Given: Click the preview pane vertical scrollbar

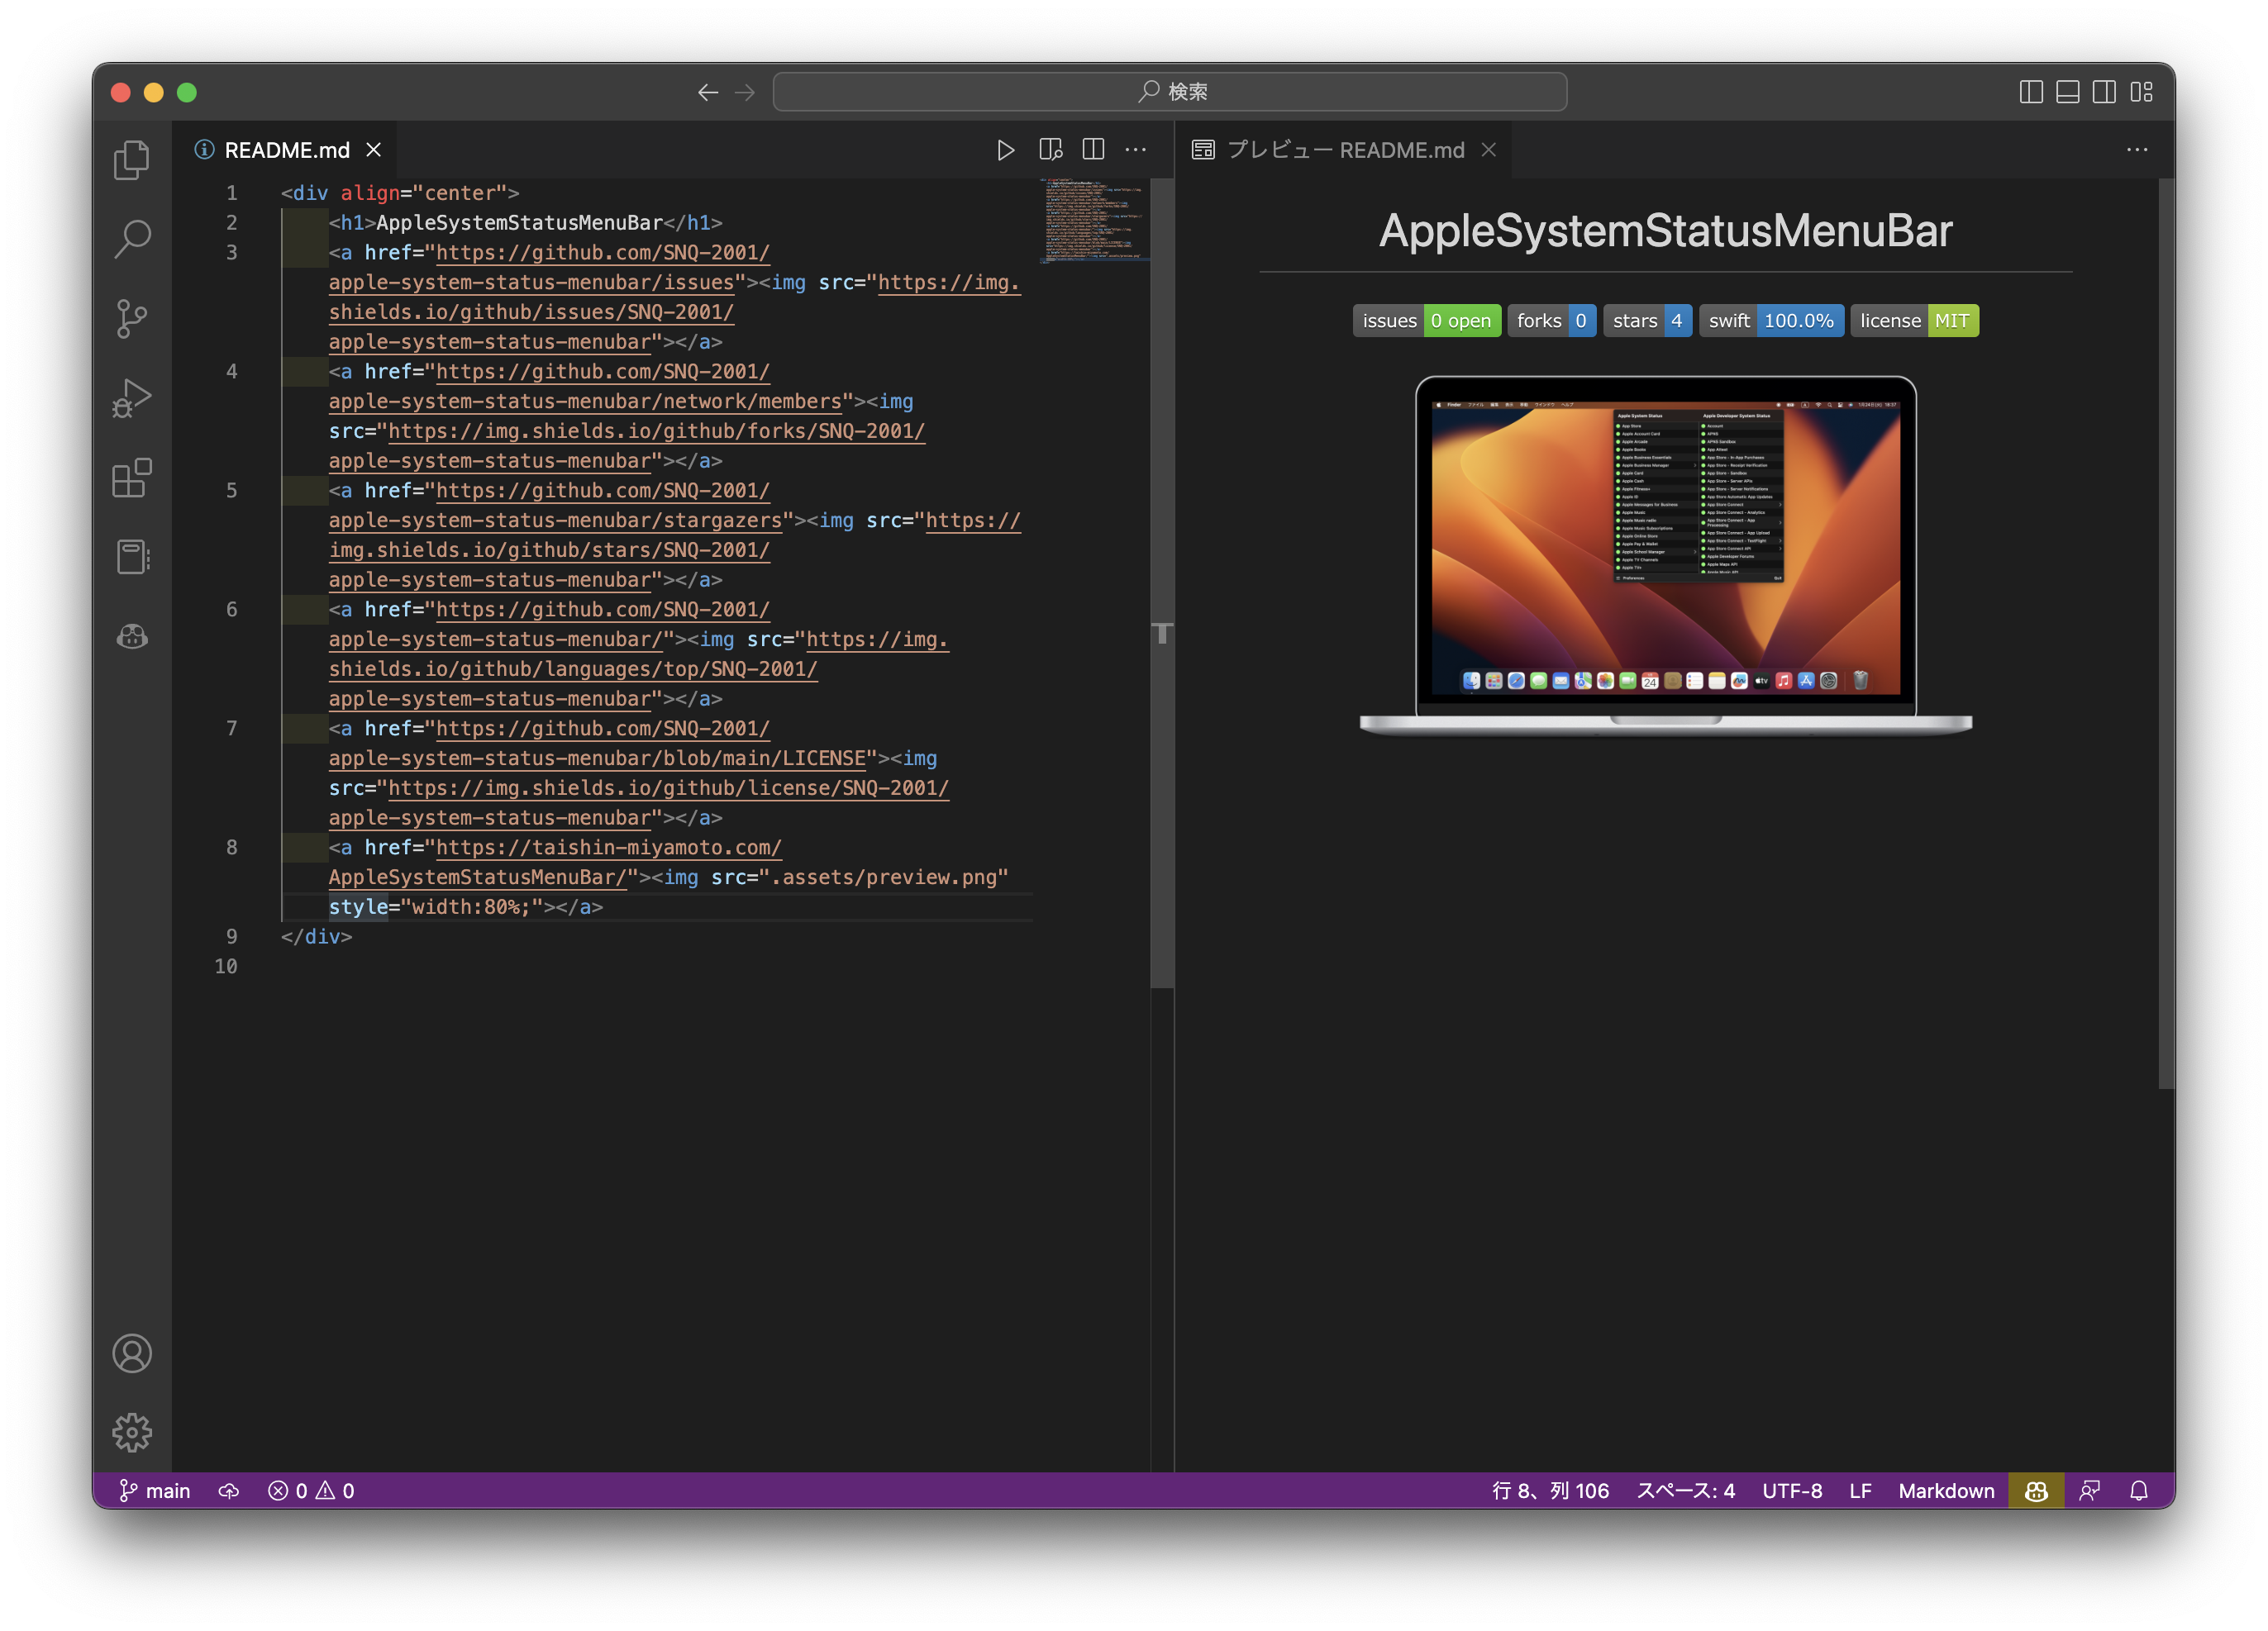Looking at the screenshot, I should click(x=2166, y=634).
